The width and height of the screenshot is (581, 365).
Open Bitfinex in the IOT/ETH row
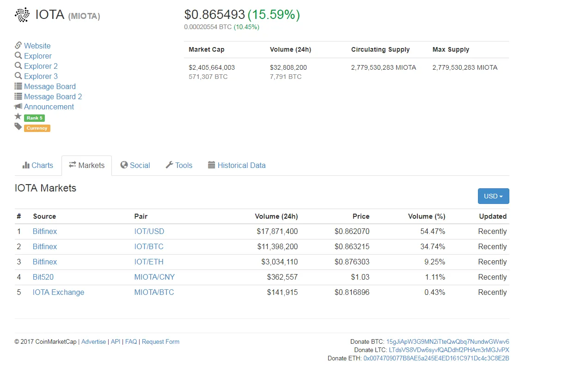[45, 262]
